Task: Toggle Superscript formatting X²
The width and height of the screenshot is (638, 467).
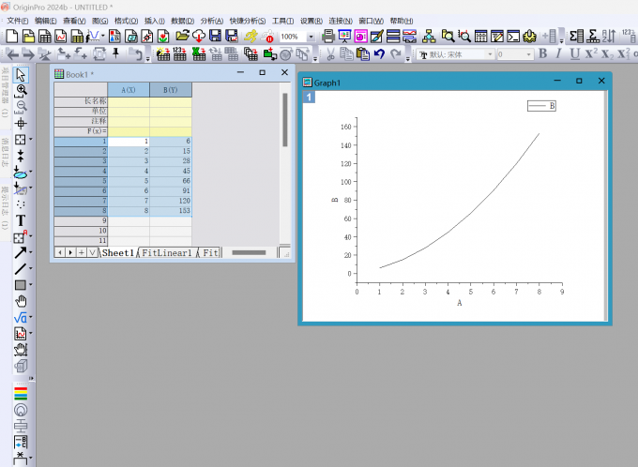Action: coord(591,53)
